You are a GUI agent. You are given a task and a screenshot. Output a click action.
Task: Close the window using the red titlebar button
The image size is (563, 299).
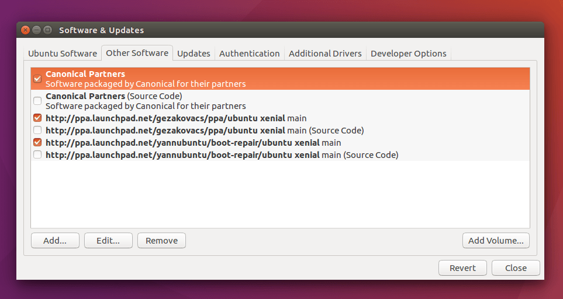coord(25,30)
